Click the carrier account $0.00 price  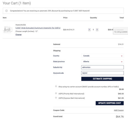(x=121, y=89)
